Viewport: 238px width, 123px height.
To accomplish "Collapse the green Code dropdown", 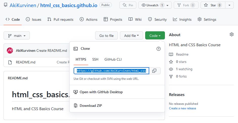I will click(155, 36).
